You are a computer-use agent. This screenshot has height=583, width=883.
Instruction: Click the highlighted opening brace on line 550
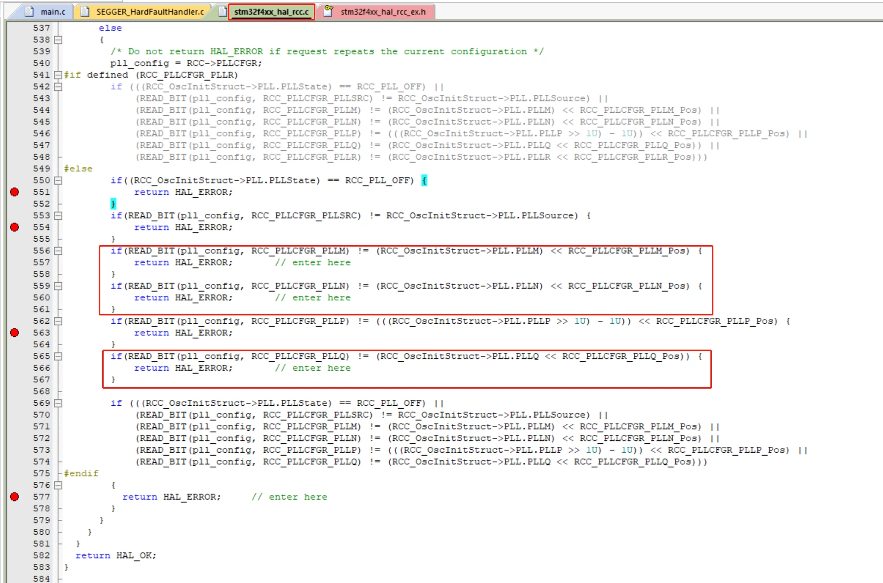[424, 180]
